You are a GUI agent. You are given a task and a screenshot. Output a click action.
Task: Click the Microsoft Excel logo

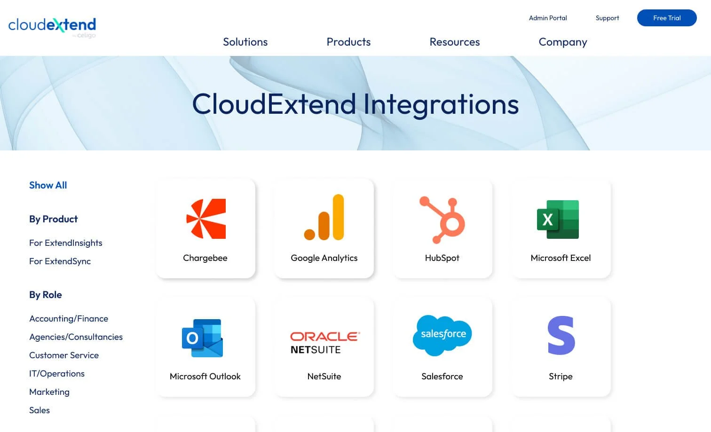point(558,219)
